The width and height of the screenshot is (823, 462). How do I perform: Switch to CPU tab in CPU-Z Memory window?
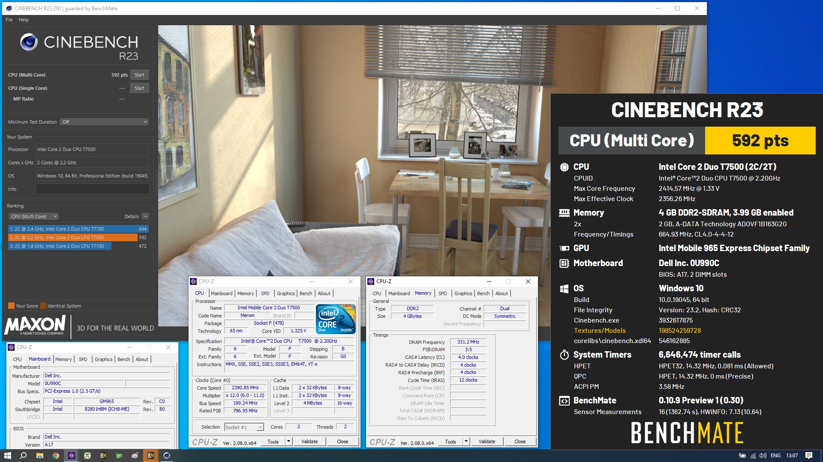coord(377,293)
